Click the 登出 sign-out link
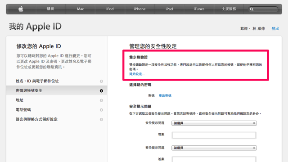This screenshot has width=288, height=162. [x=275, y=29]
